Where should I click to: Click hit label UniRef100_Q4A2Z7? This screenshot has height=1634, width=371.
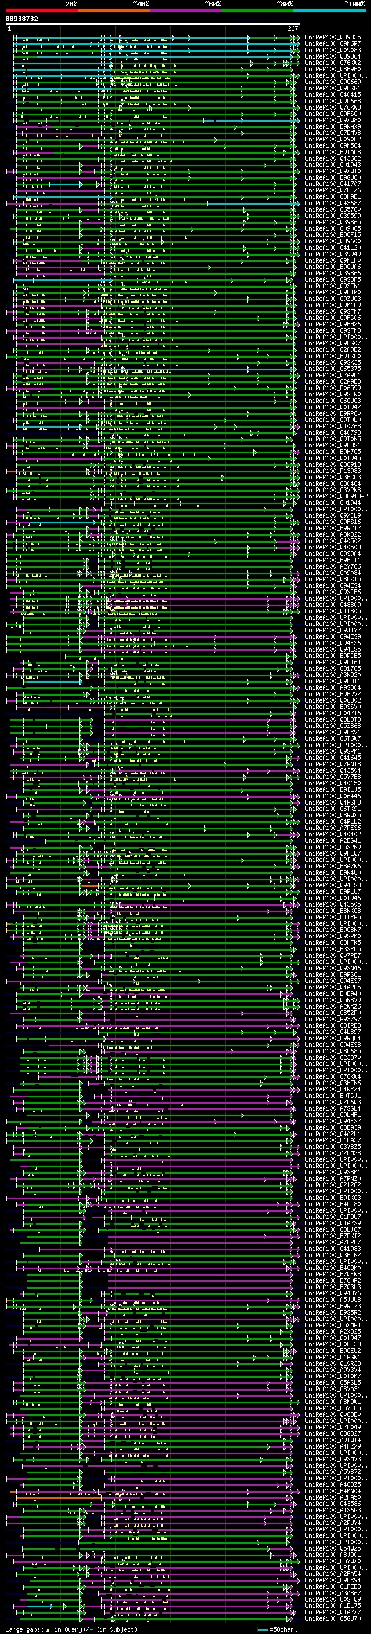(x=333, y=1613)
